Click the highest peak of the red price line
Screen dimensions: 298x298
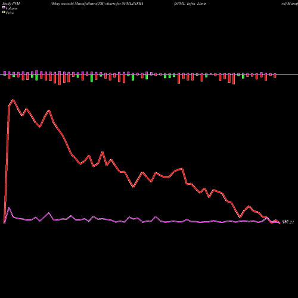point(13,100)
